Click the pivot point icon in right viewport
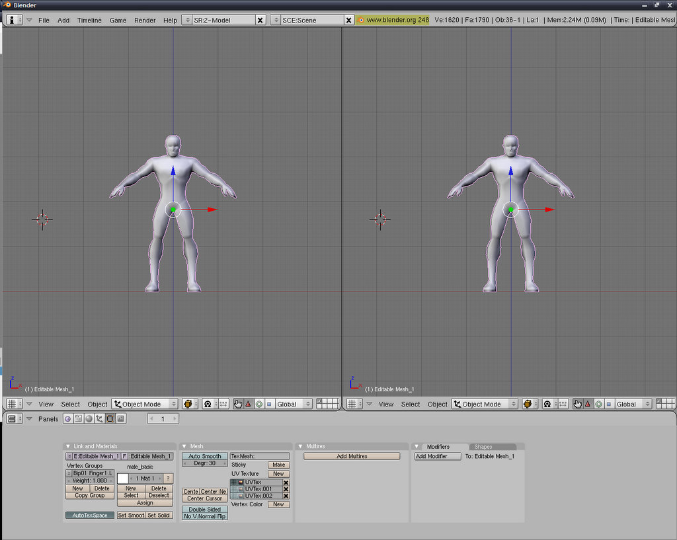The width and height of the screenshot is (677, 540). [547, 404]
